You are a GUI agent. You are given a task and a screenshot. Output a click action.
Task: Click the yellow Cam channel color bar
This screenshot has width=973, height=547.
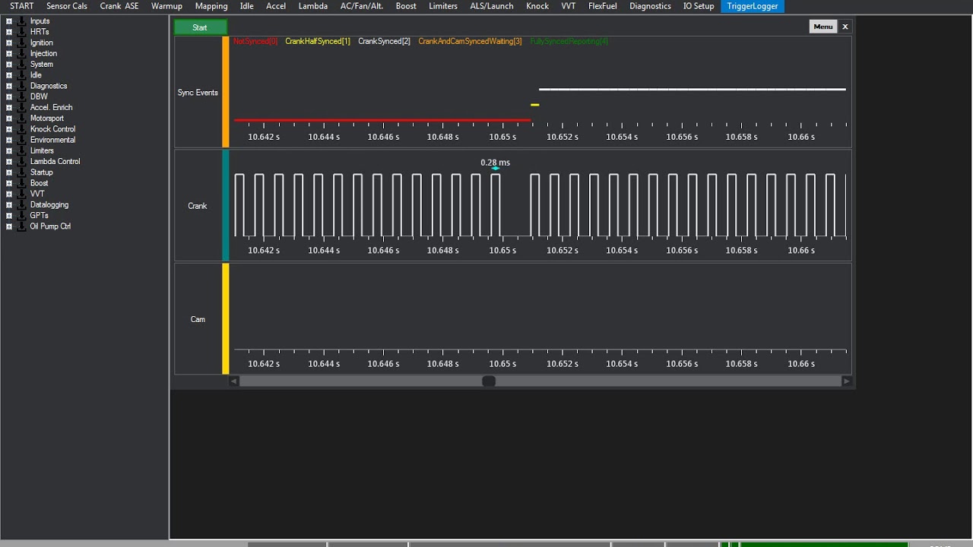click(x=226, y=319)
